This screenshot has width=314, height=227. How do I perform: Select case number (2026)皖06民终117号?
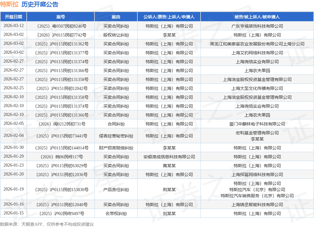pyautogui.click(x=62, y=157)
